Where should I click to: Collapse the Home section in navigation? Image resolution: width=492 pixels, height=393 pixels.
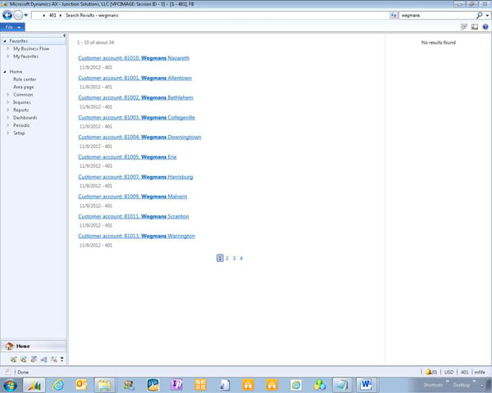pos(5,72)
